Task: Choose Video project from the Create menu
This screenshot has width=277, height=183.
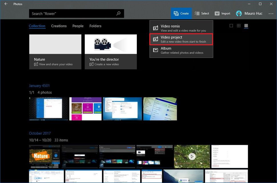Action: [181, 39]
